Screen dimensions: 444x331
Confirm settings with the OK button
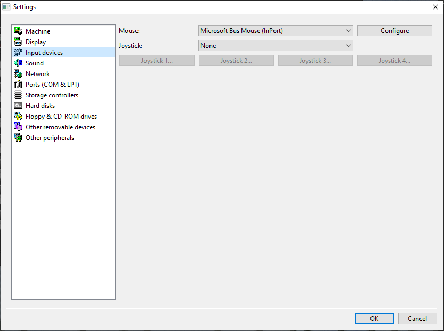click(x=374, y=318)
